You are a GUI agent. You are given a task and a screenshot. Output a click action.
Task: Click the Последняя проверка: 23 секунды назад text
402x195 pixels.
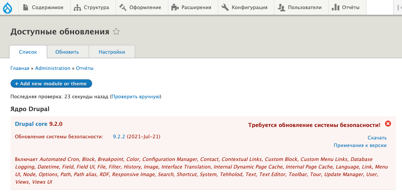click(60, 97)
